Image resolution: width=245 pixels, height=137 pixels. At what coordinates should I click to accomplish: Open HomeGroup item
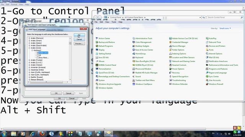[139, 54]
